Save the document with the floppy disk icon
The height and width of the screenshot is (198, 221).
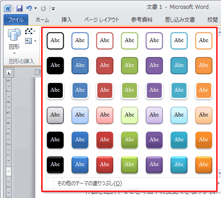pyautogui.click(x=19, y=8)
